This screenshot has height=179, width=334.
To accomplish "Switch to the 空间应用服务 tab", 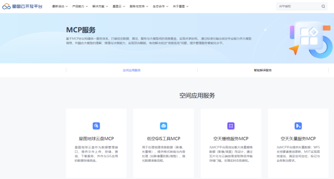I will point(131,70).
